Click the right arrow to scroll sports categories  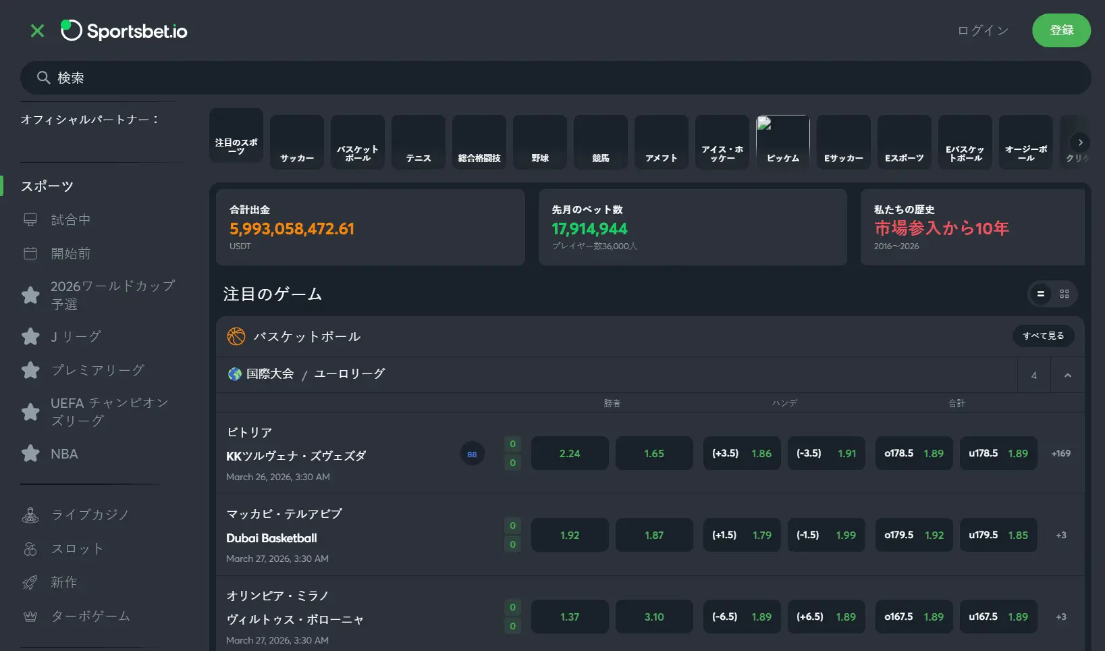tap(1080, 142)
